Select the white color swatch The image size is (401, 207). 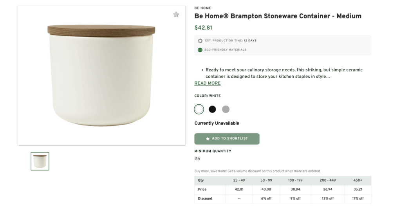[x=199, y=109]
